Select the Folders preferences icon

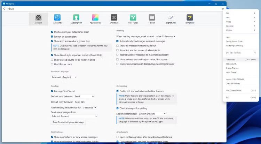[x=152, y=19]
